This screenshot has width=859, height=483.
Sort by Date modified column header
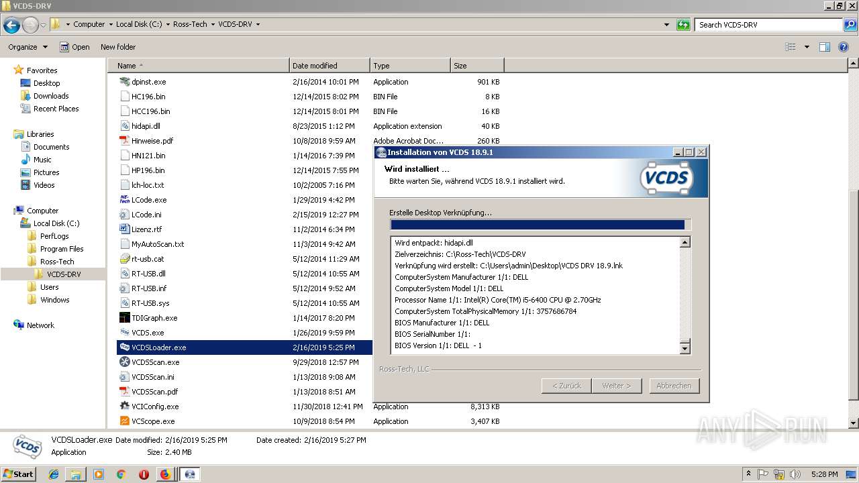(330, 66)
